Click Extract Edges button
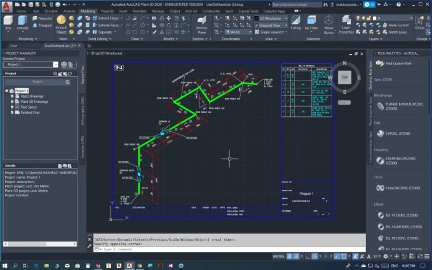 [x=107, y=18]
